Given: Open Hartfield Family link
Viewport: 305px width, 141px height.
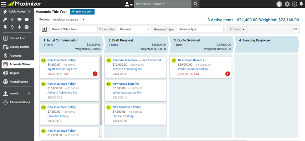Looking at the screenshot, I should click(123, 116).
